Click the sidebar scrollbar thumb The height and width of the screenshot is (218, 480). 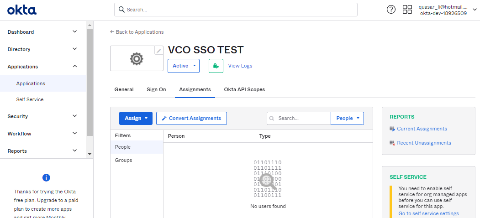(x=90, y=82)
